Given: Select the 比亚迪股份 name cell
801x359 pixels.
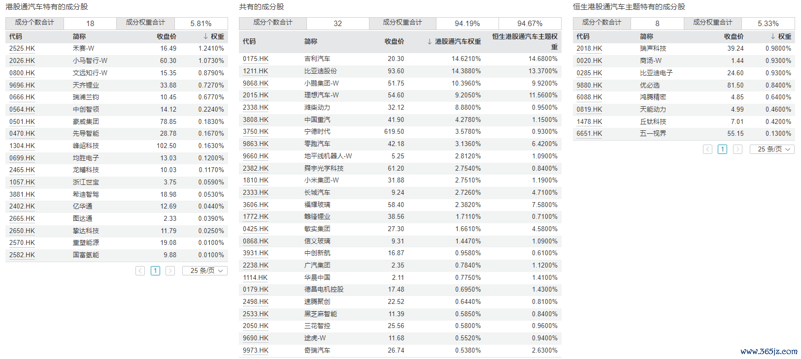Looking at the screenshot, I should tap(321, 71).
